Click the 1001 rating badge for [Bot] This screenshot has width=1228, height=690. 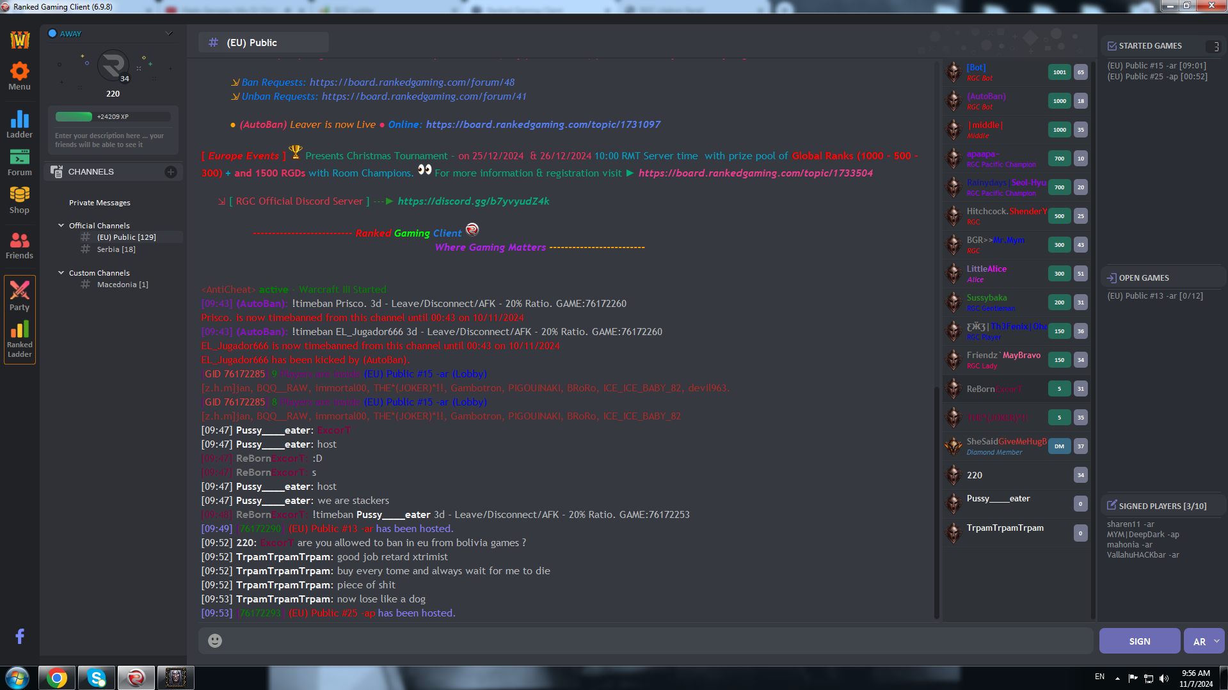point(1060,72)
